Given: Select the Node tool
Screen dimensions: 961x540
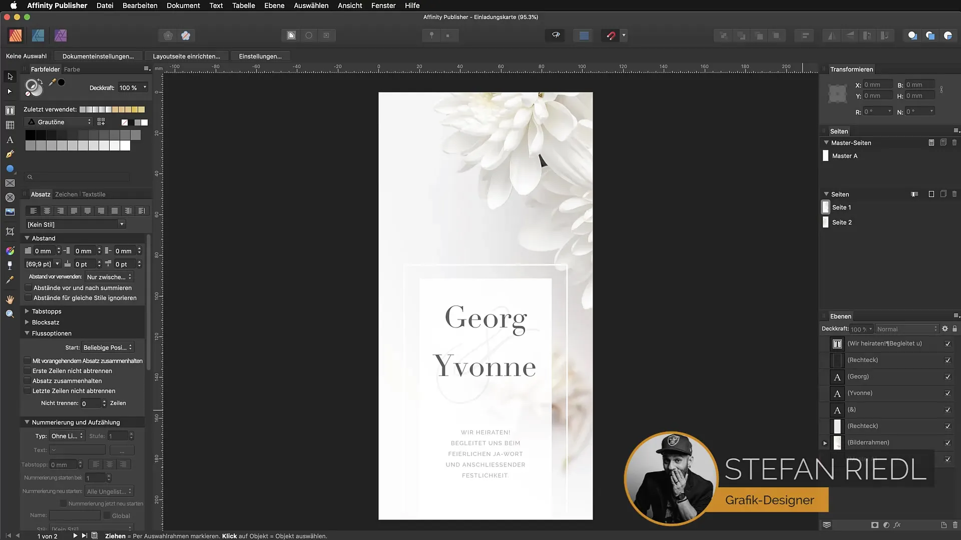Looking at the screenshot, I should point(10,91).
